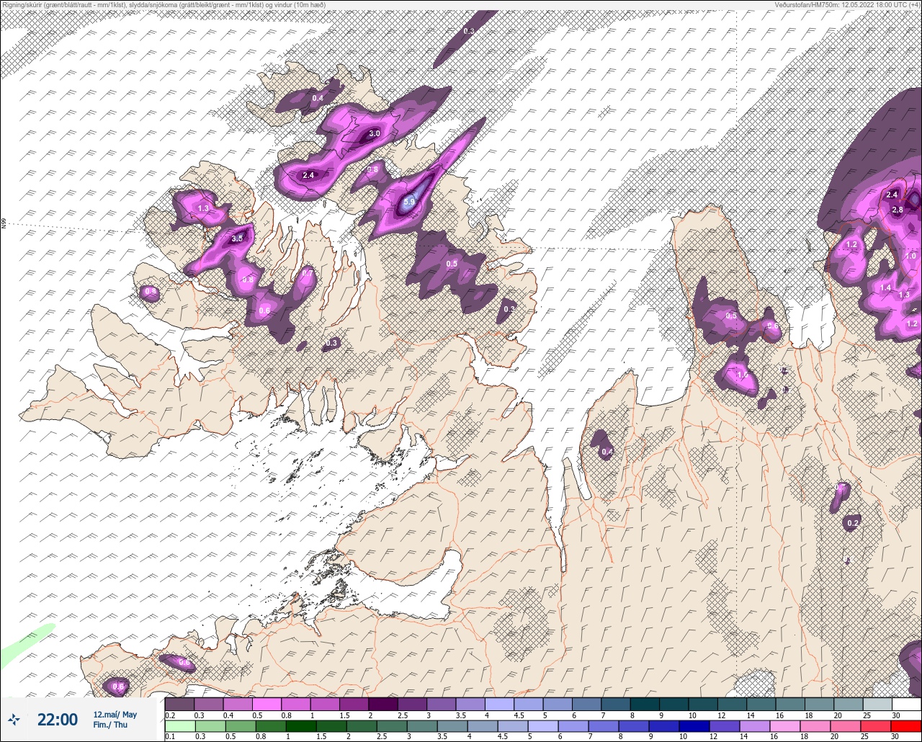The image size is (922, 742).
Task: Click the 2.8 precipitation value on the map
Action: (898, 210)
